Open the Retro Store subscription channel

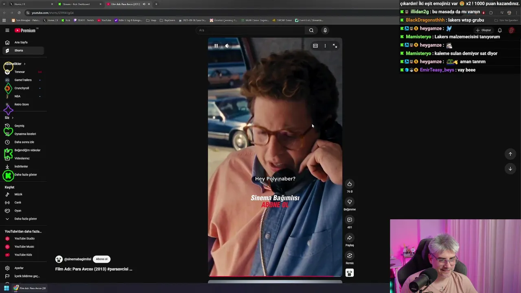[23, 105]
